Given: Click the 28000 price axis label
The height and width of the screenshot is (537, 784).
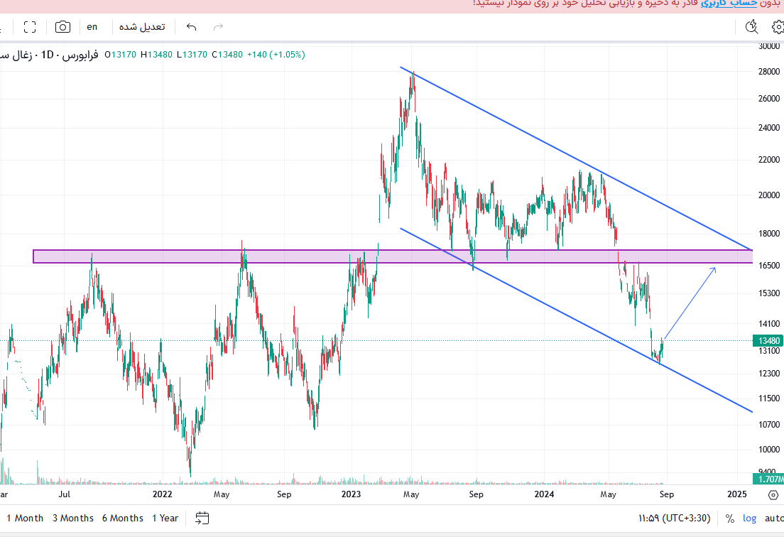Looking at the screenshot, I should 769,72.
